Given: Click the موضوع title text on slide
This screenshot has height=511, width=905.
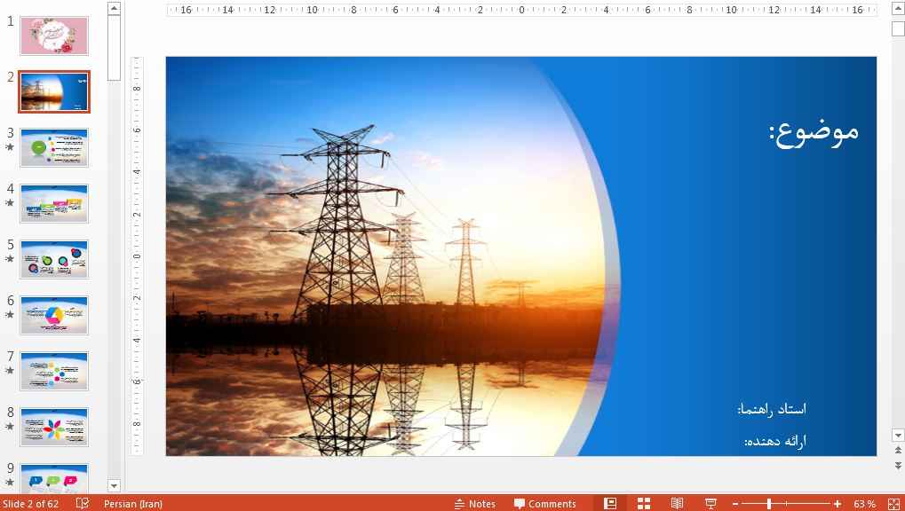Looking at the screenshot, I should coord(813,131).
